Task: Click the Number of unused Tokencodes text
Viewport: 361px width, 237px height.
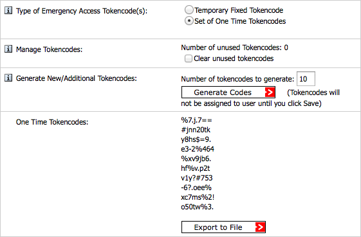Action: pos(234,48)
